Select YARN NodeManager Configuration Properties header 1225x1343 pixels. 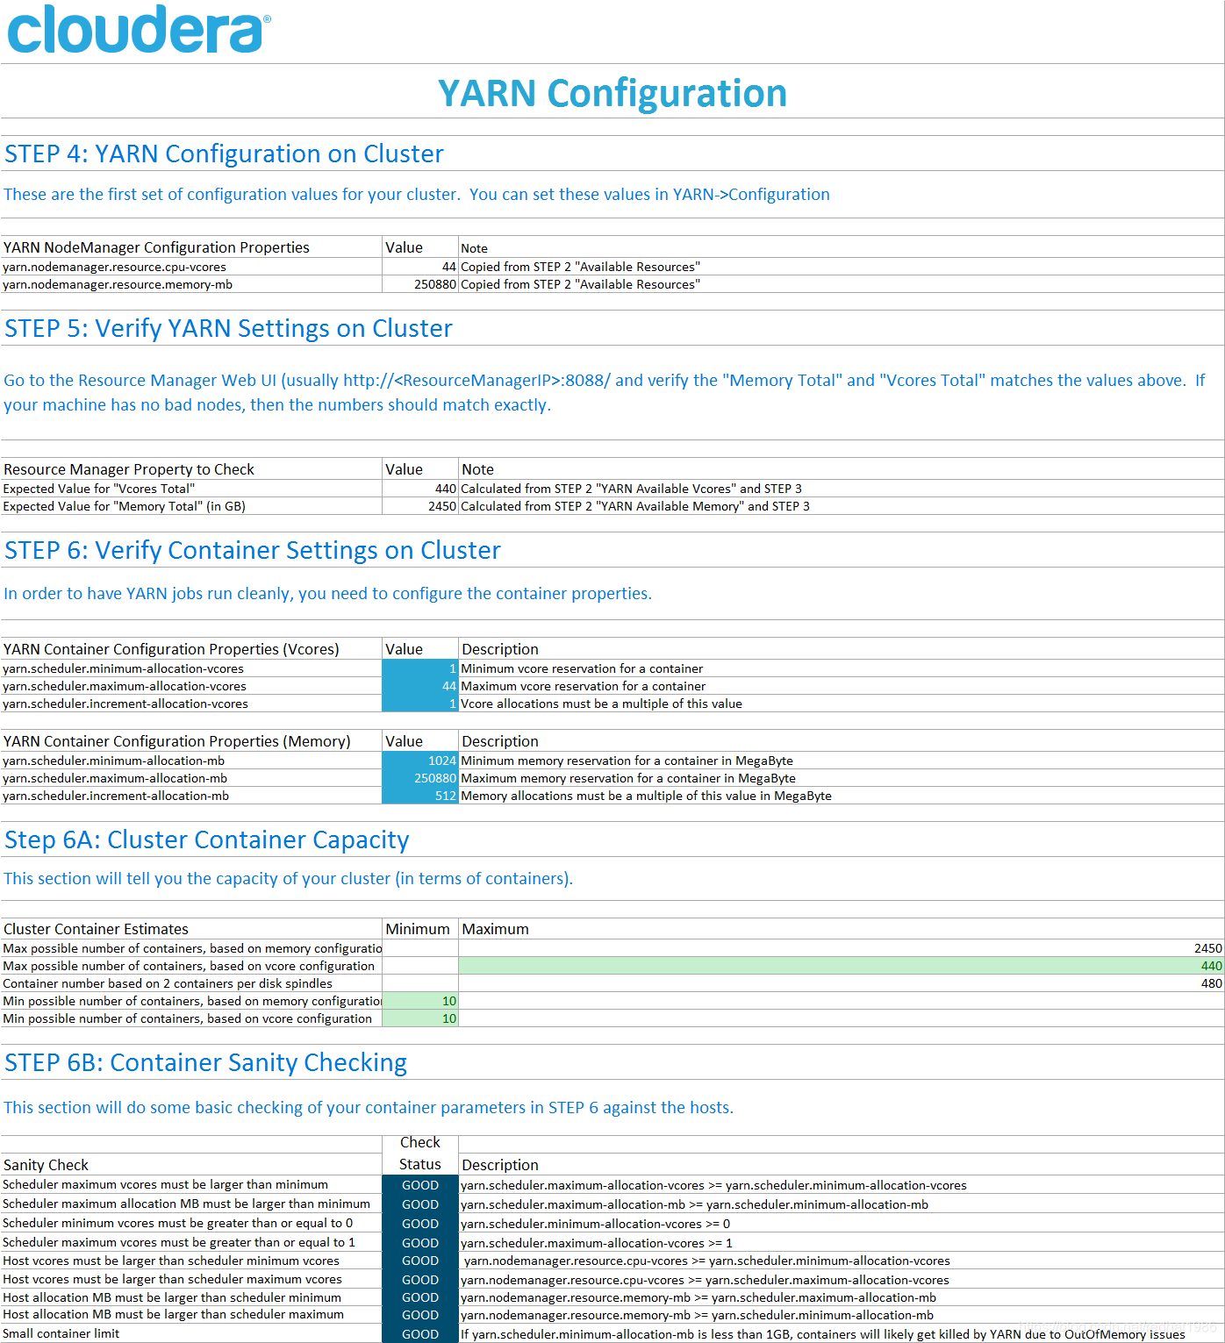pyautogui.click(x=191, y=247)
